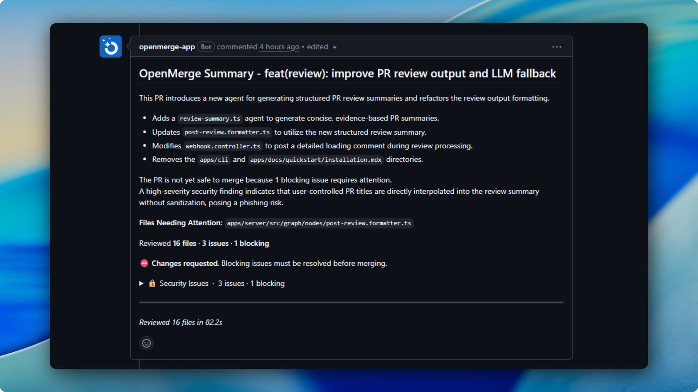Click the webhook.controller.ts code label

coord(223,146)
